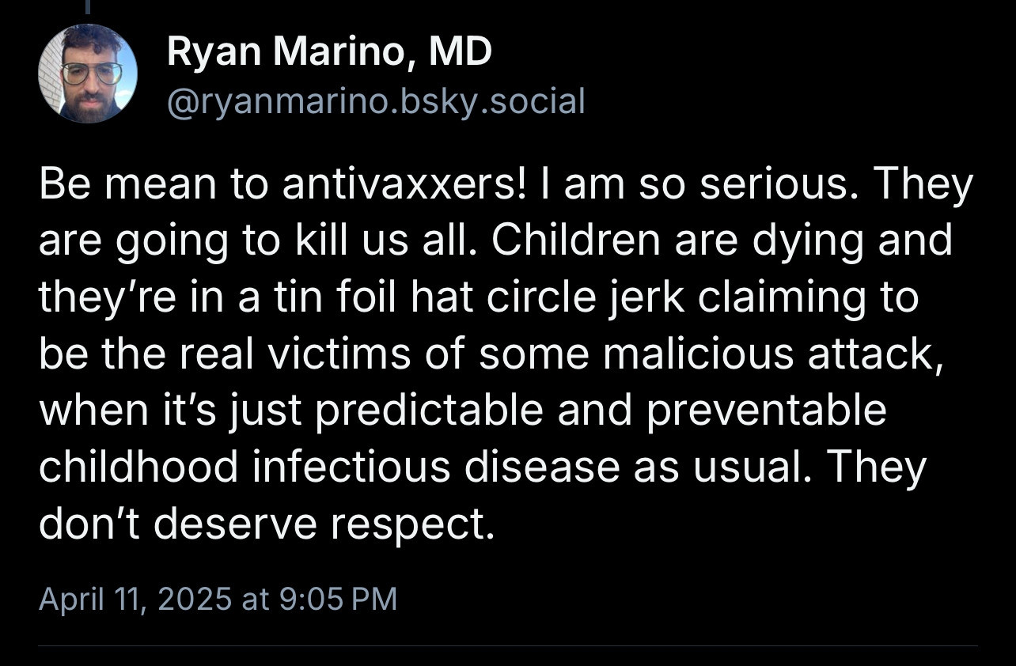1016x666 pixels.
Task: Click the divider line below the timestamp
Action: coord(508,646)
